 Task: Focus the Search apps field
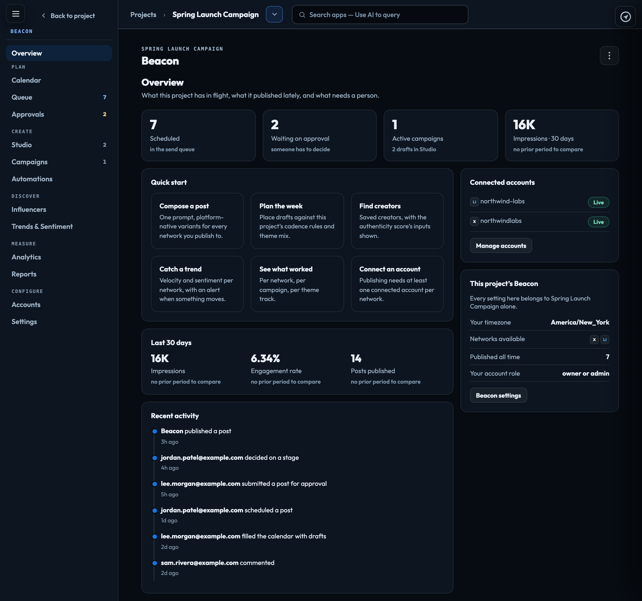pos(380,15)
